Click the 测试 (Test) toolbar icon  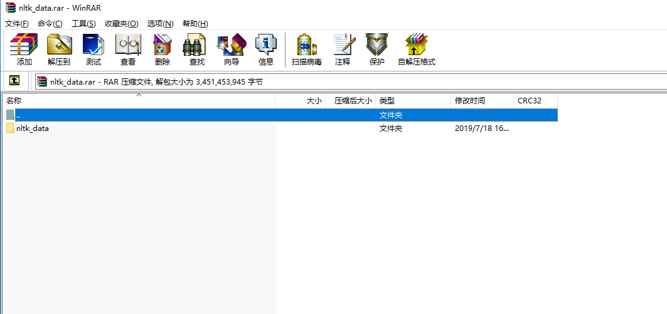(x=93, y=44)
